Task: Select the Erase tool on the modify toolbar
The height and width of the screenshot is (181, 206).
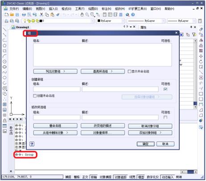Action: click(201, 29)
